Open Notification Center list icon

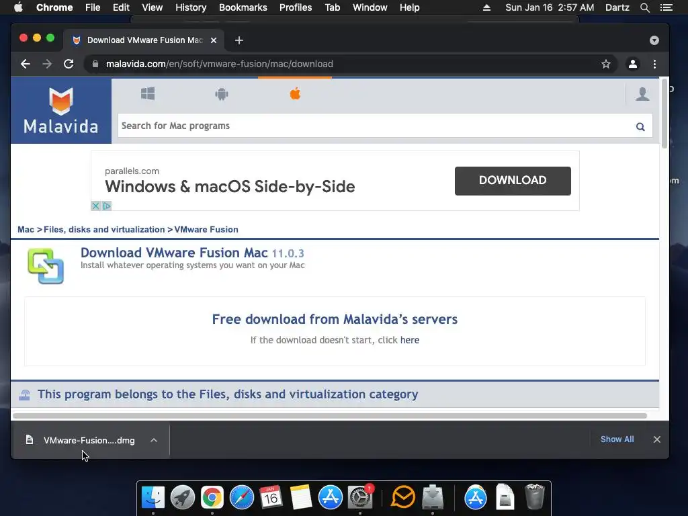point(666,7)
